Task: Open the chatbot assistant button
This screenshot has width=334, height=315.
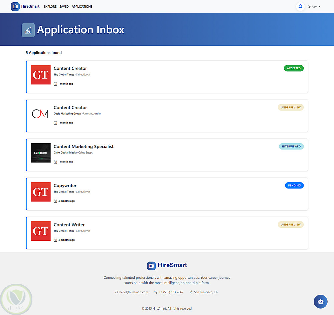Action: (320, 302)
